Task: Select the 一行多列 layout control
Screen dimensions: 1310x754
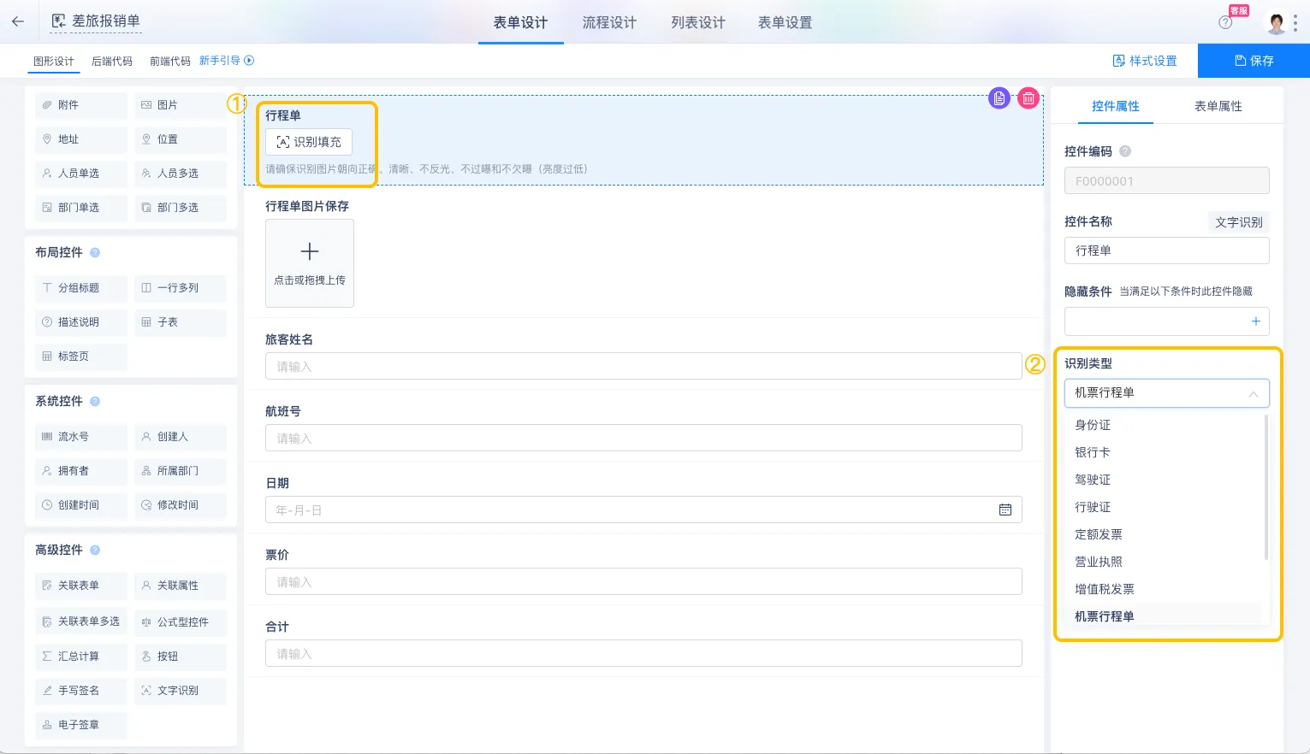Action: (x=181, y=288)
